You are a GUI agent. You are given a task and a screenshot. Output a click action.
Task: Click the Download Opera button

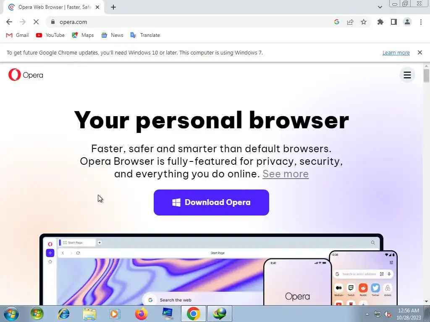point(211,203)
